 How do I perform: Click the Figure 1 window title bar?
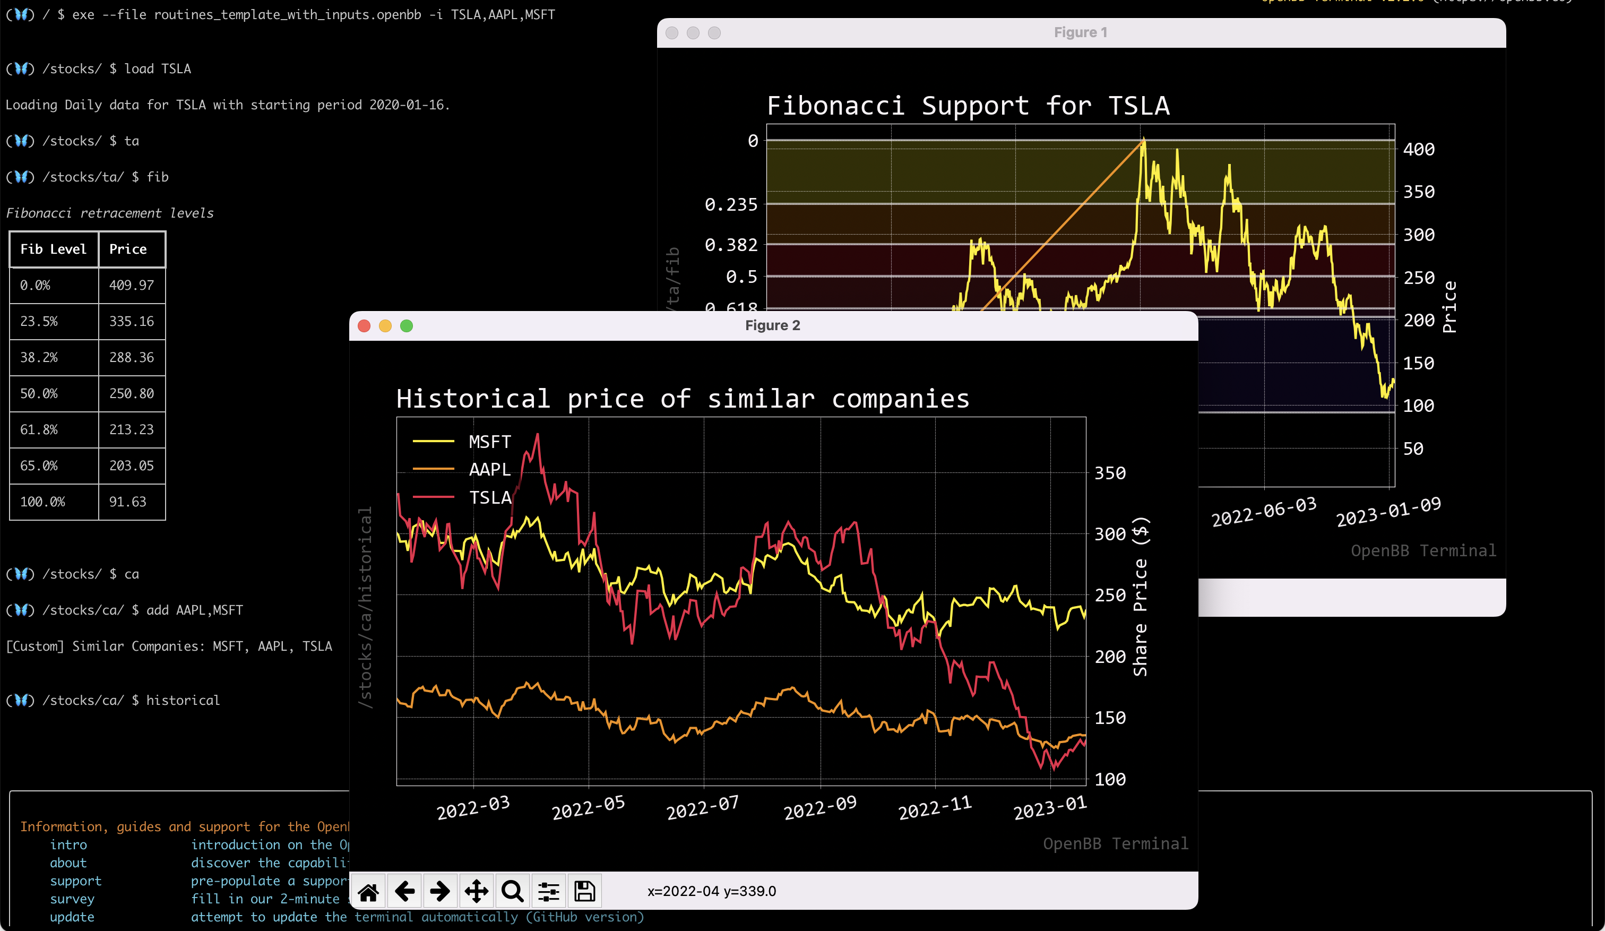click(x=1081, y=32)
